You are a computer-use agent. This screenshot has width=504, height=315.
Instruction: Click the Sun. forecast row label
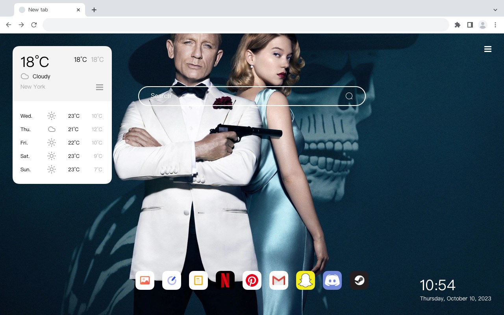(x=26, y=169)
